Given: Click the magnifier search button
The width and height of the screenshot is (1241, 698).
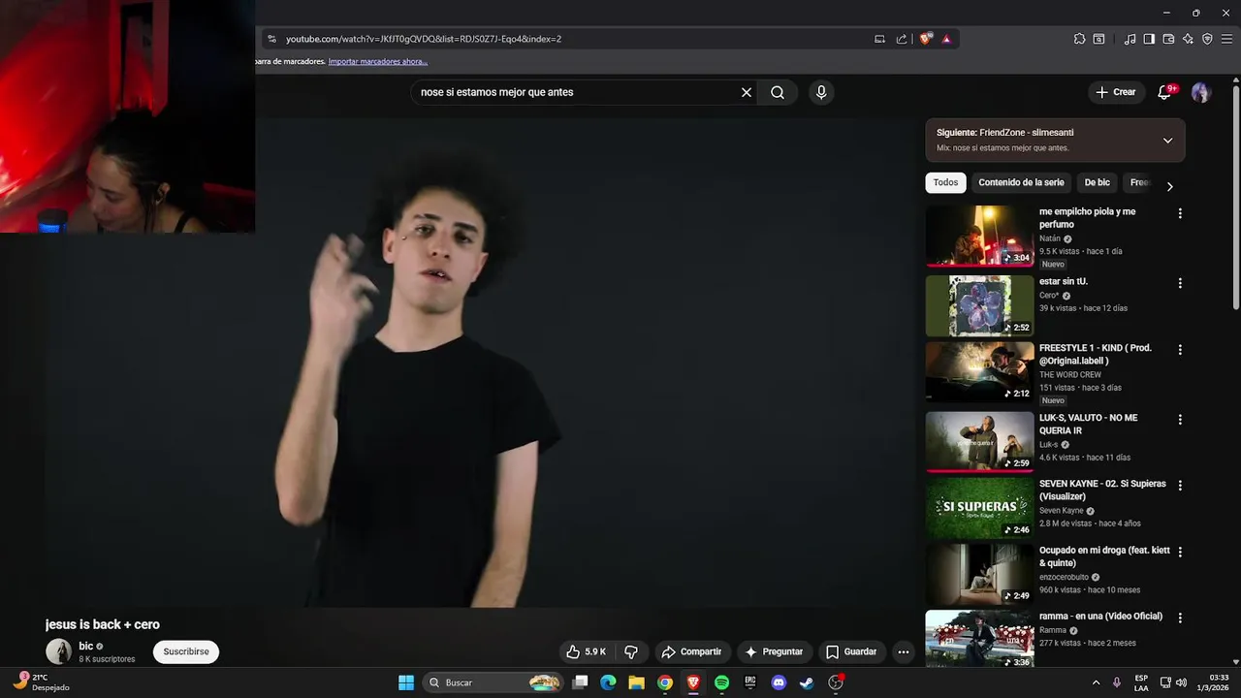Looking at the screenshot, I should pos(778,92).
